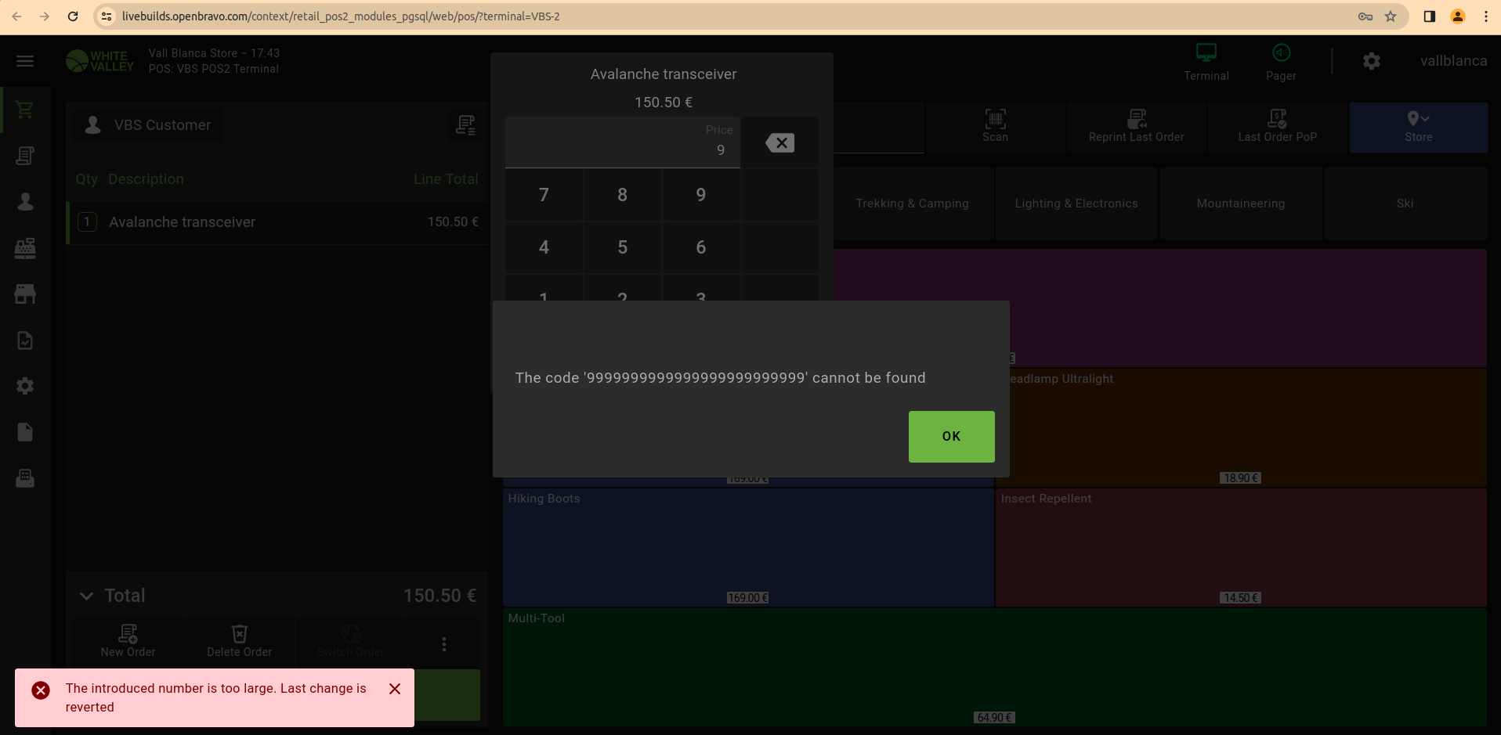Open the gear sidebar icon

(x=25, y=386)
